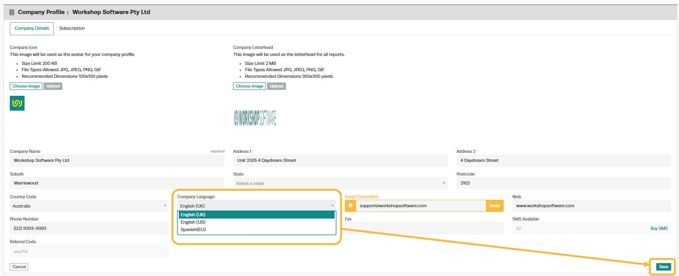
Task: Click the 'Size Limit 200 KB' text
Action: coord(39,63)
